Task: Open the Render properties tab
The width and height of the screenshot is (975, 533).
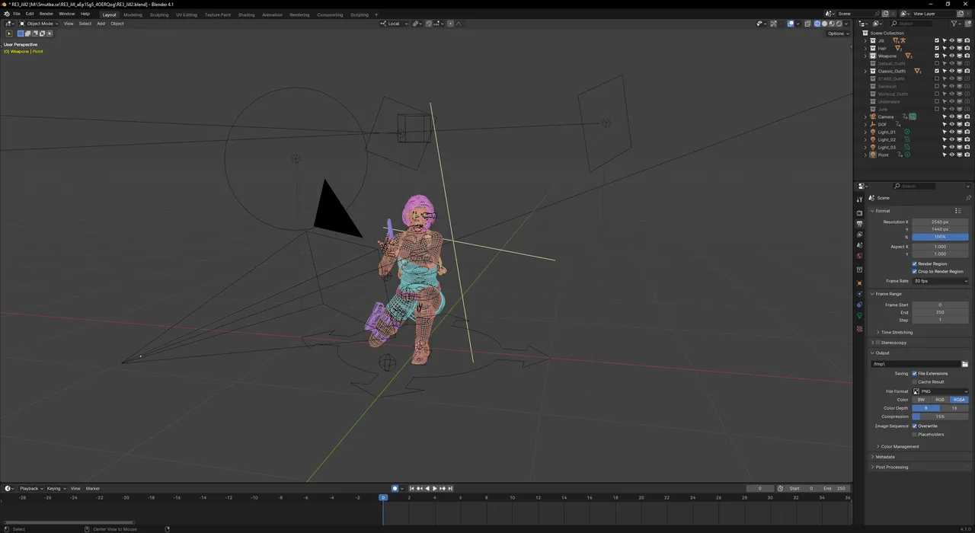Action: click(x=860, y=213)
